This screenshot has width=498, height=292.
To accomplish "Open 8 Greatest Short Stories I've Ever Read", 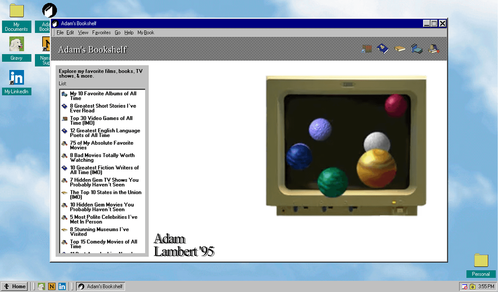I will 103,108.
